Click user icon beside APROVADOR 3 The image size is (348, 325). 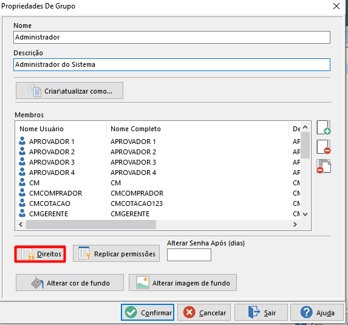[x=22, y=162]
